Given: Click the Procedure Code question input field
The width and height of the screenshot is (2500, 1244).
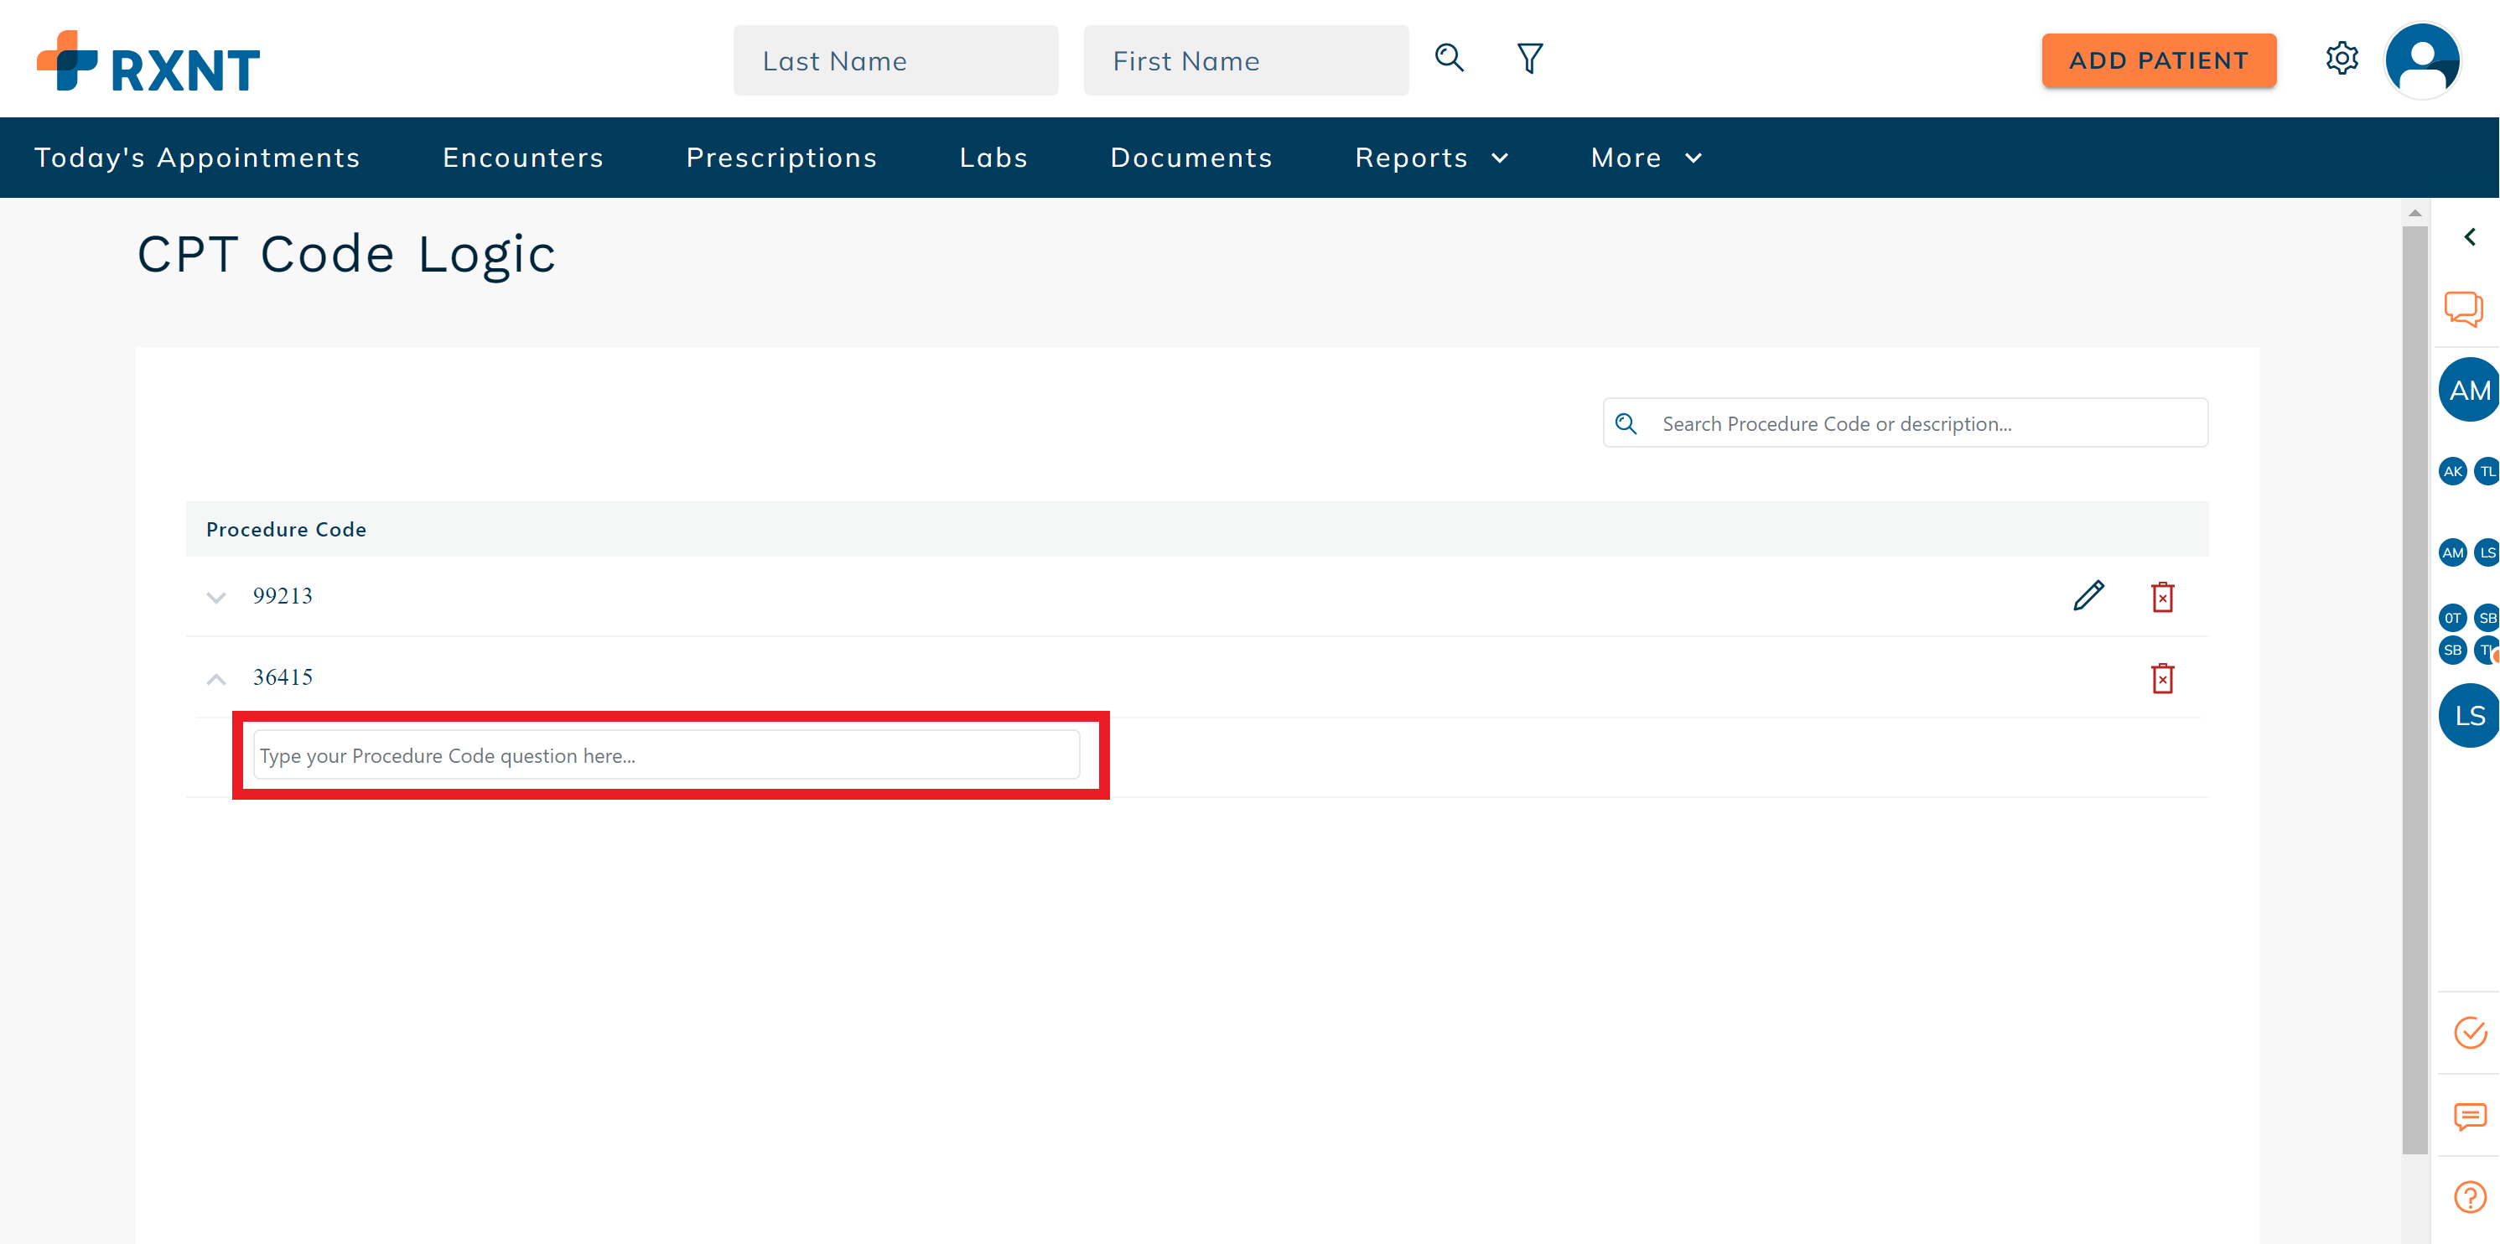Looking at the screenshot, I should (666, 755).
